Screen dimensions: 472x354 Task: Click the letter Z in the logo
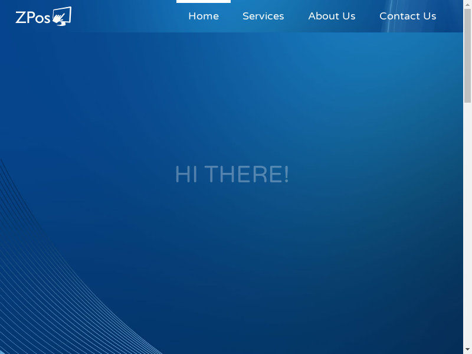[20, 18]
